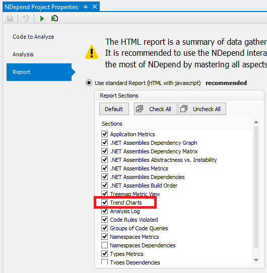Toggle the Code Rules Violated checkbox
This screenshot has width=267, height=273.
point(104,219)
